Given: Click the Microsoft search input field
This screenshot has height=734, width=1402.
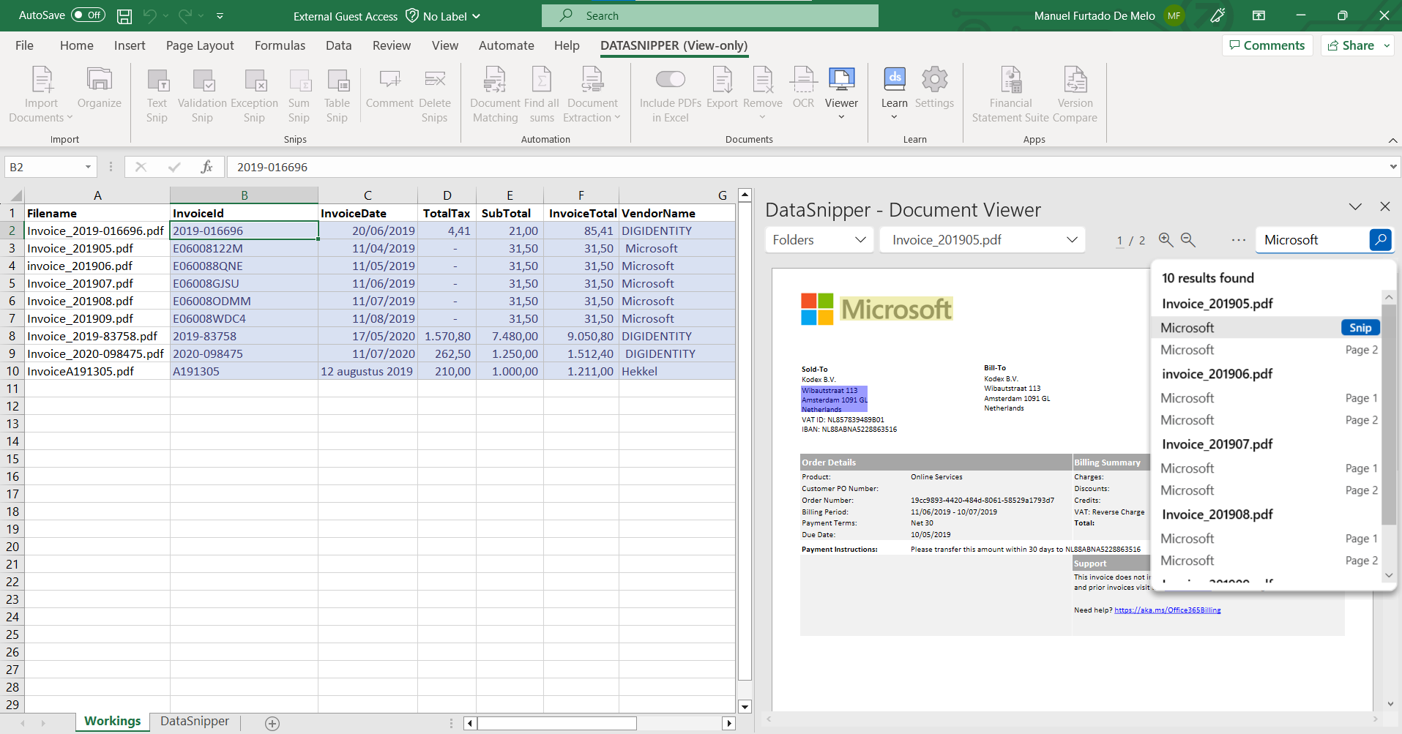Looking at the screenshot, I should tap(1312, 240).
